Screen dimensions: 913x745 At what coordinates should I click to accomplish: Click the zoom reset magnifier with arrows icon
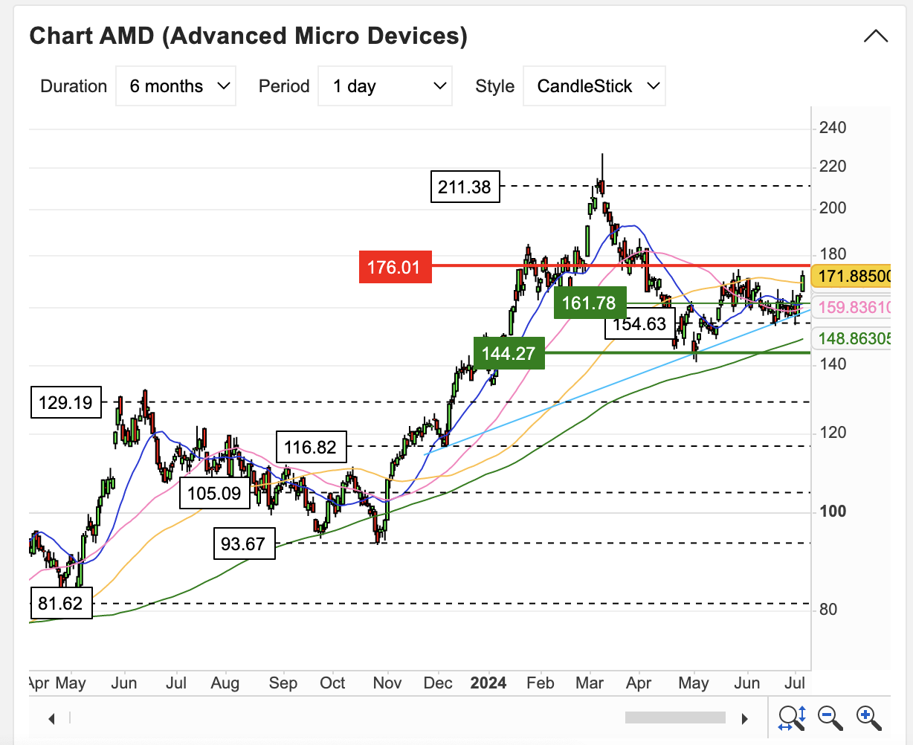point(792,717)
